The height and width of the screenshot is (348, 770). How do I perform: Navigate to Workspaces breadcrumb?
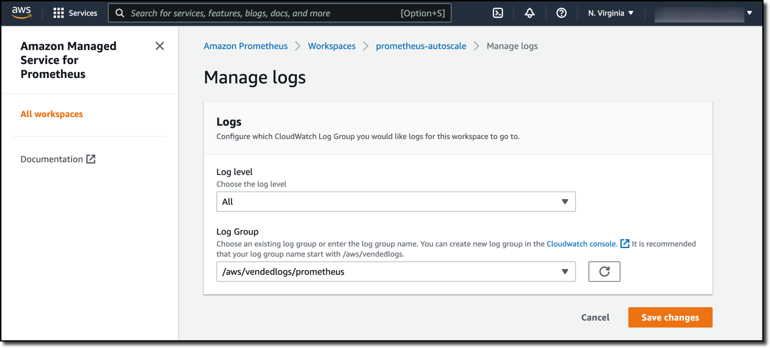331,46
